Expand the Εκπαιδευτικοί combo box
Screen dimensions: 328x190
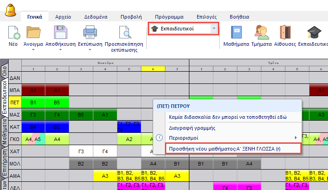214,29
